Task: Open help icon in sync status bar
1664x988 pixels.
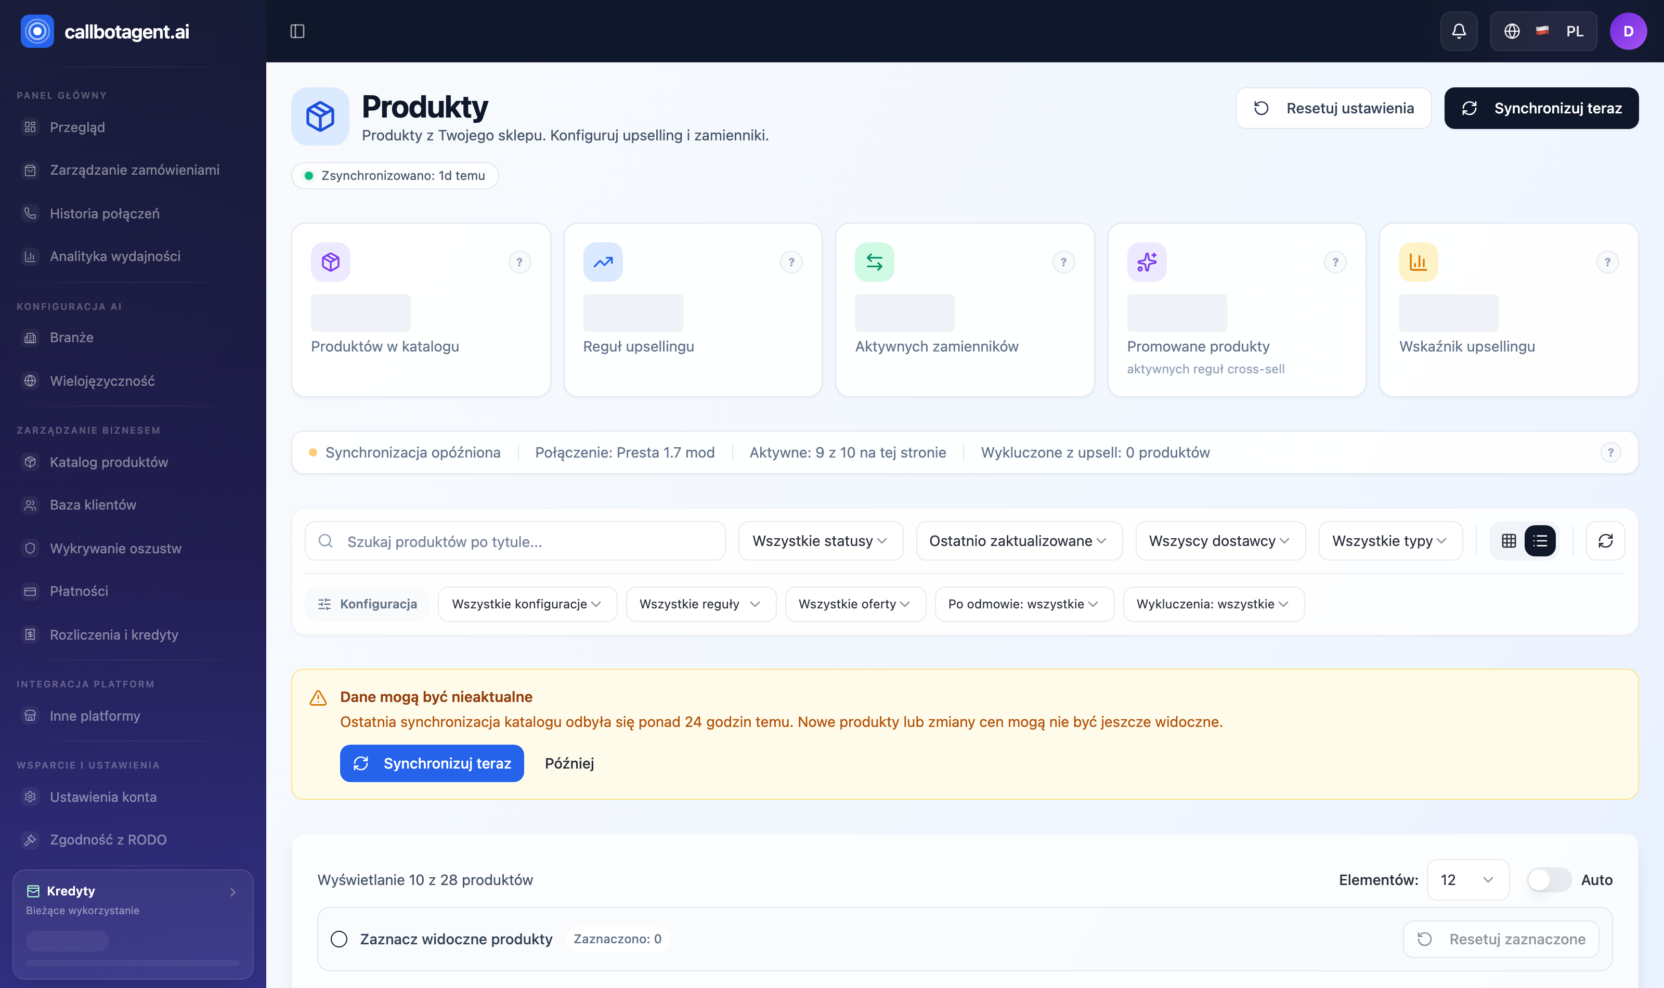Action: [1611, 453]
